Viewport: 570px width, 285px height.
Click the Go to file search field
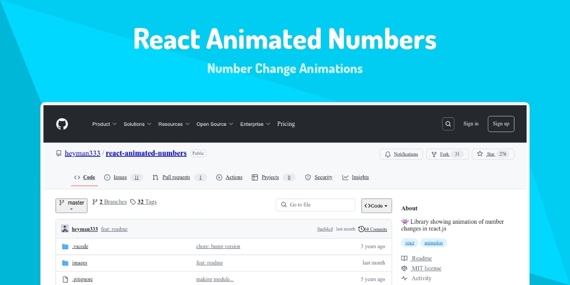[x=315, y=205]
